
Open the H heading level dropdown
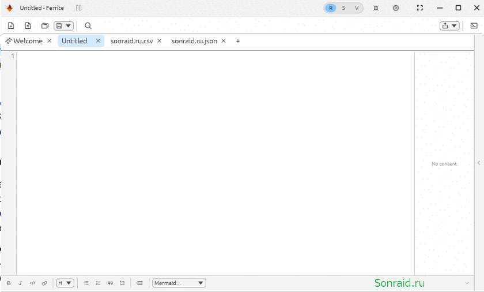point(65,283)
